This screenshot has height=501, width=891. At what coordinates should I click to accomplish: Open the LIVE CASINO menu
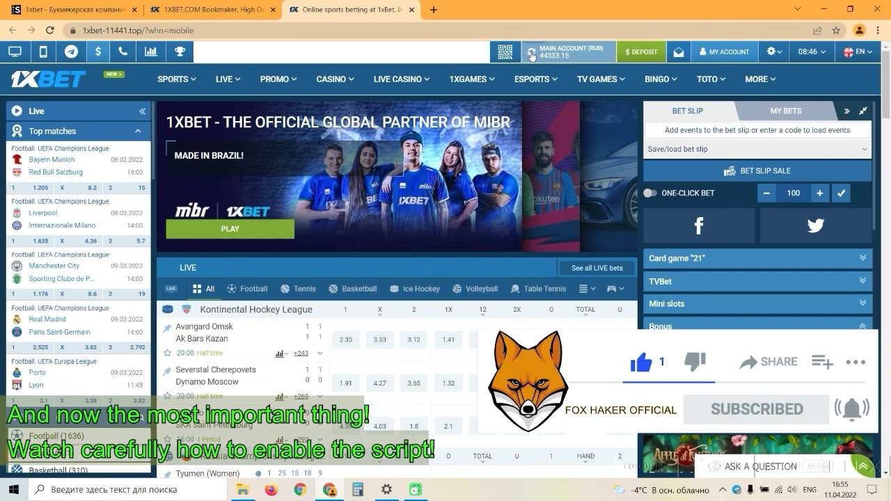[x=402, y=79]
